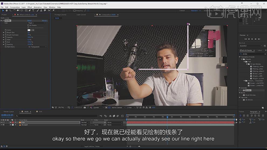This screenshot has width=267, height=150.
Task: Hide the Line layer with eye icon
Action: tap(2, 123)
